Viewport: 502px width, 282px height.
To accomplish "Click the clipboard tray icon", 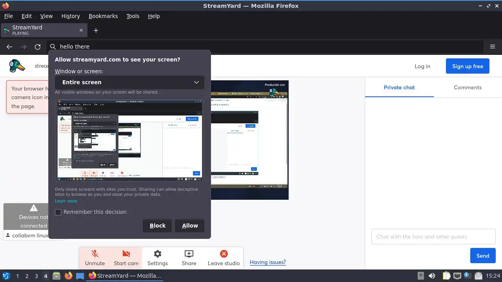I will 447,276.
